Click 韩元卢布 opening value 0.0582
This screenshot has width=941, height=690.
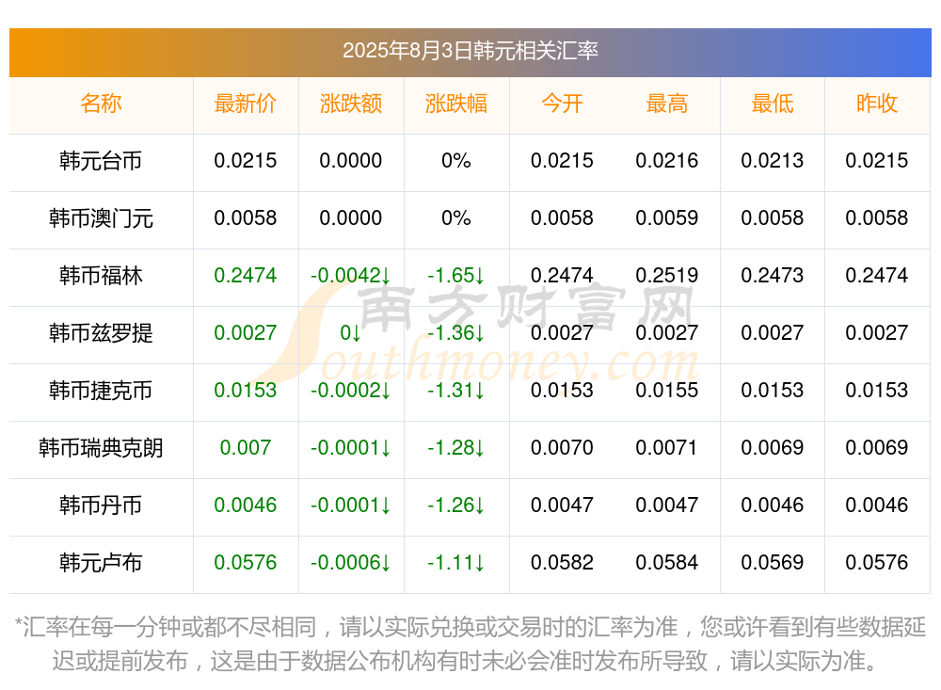(x=563, y=562)
